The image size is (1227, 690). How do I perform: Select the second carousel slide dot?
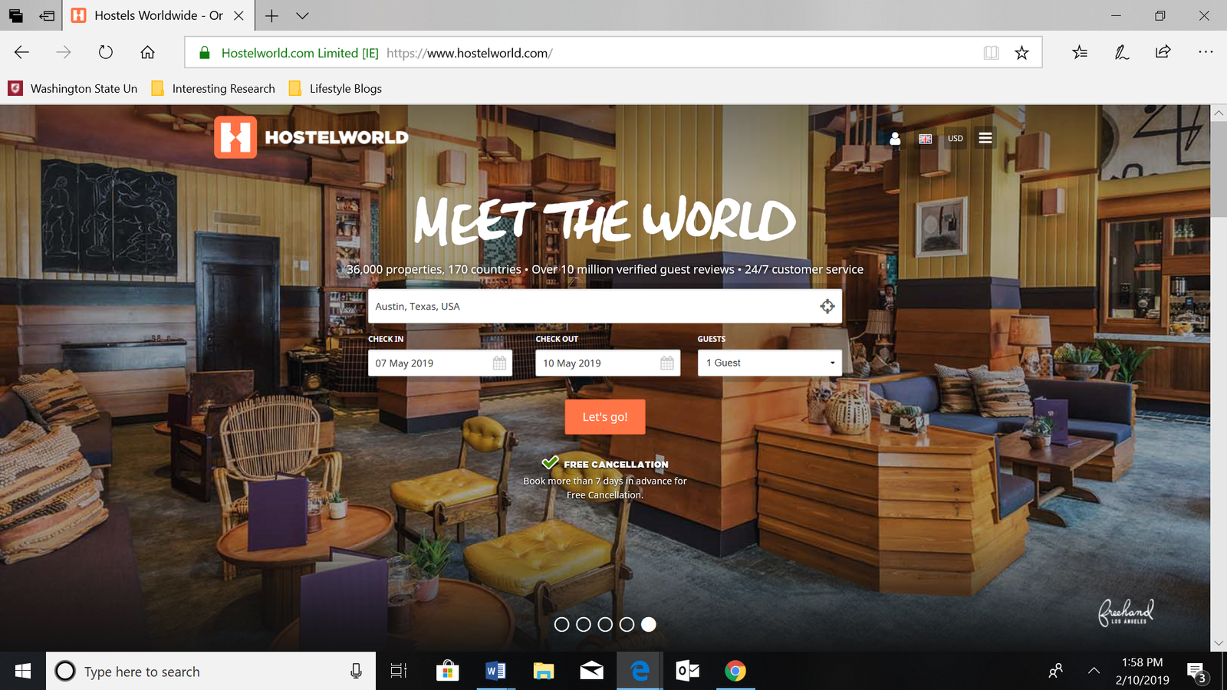[x=584, y=625]
